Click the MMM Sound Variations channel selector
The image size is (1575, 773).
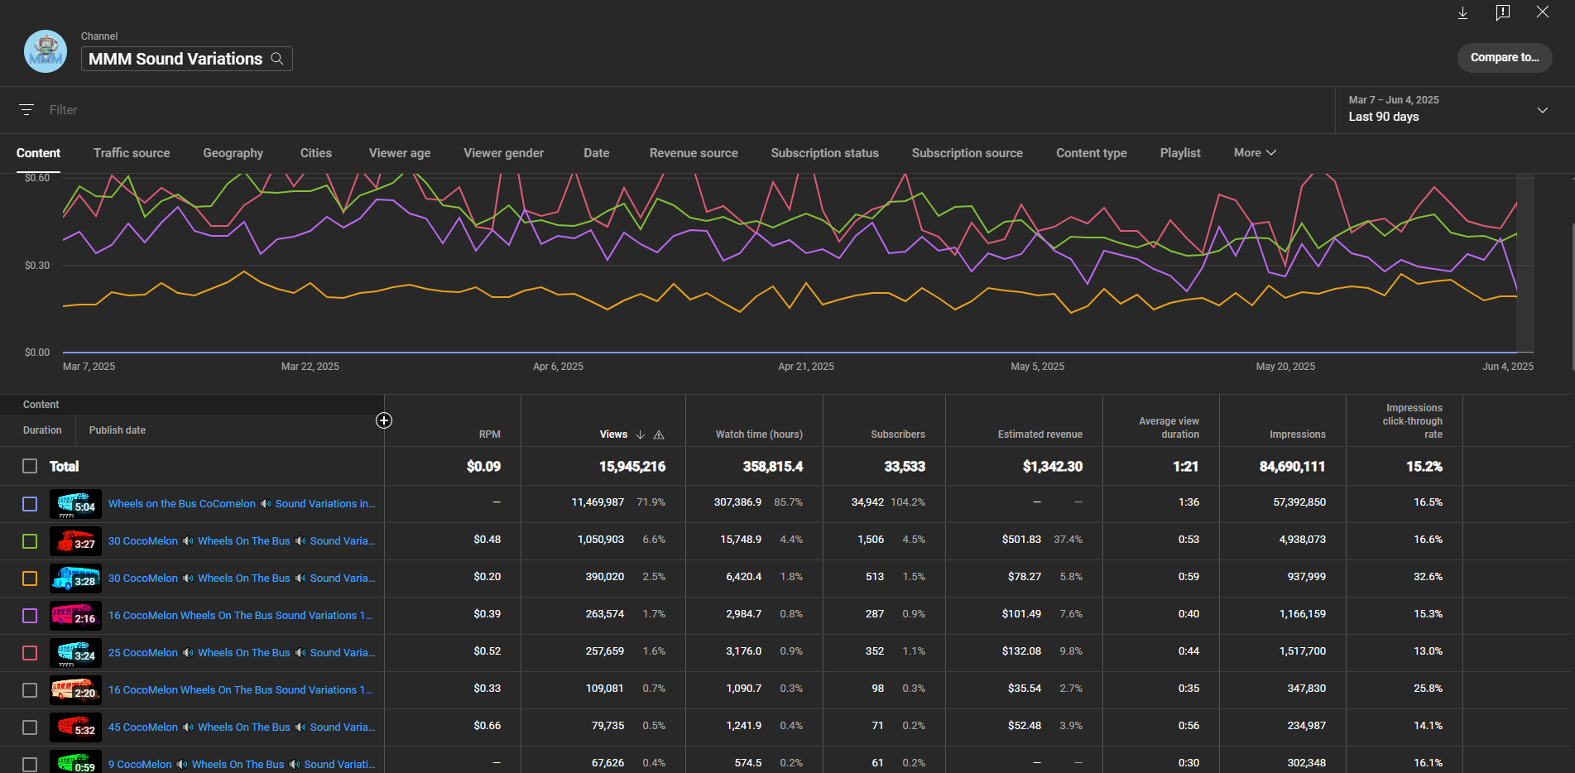tap(187, 59)
